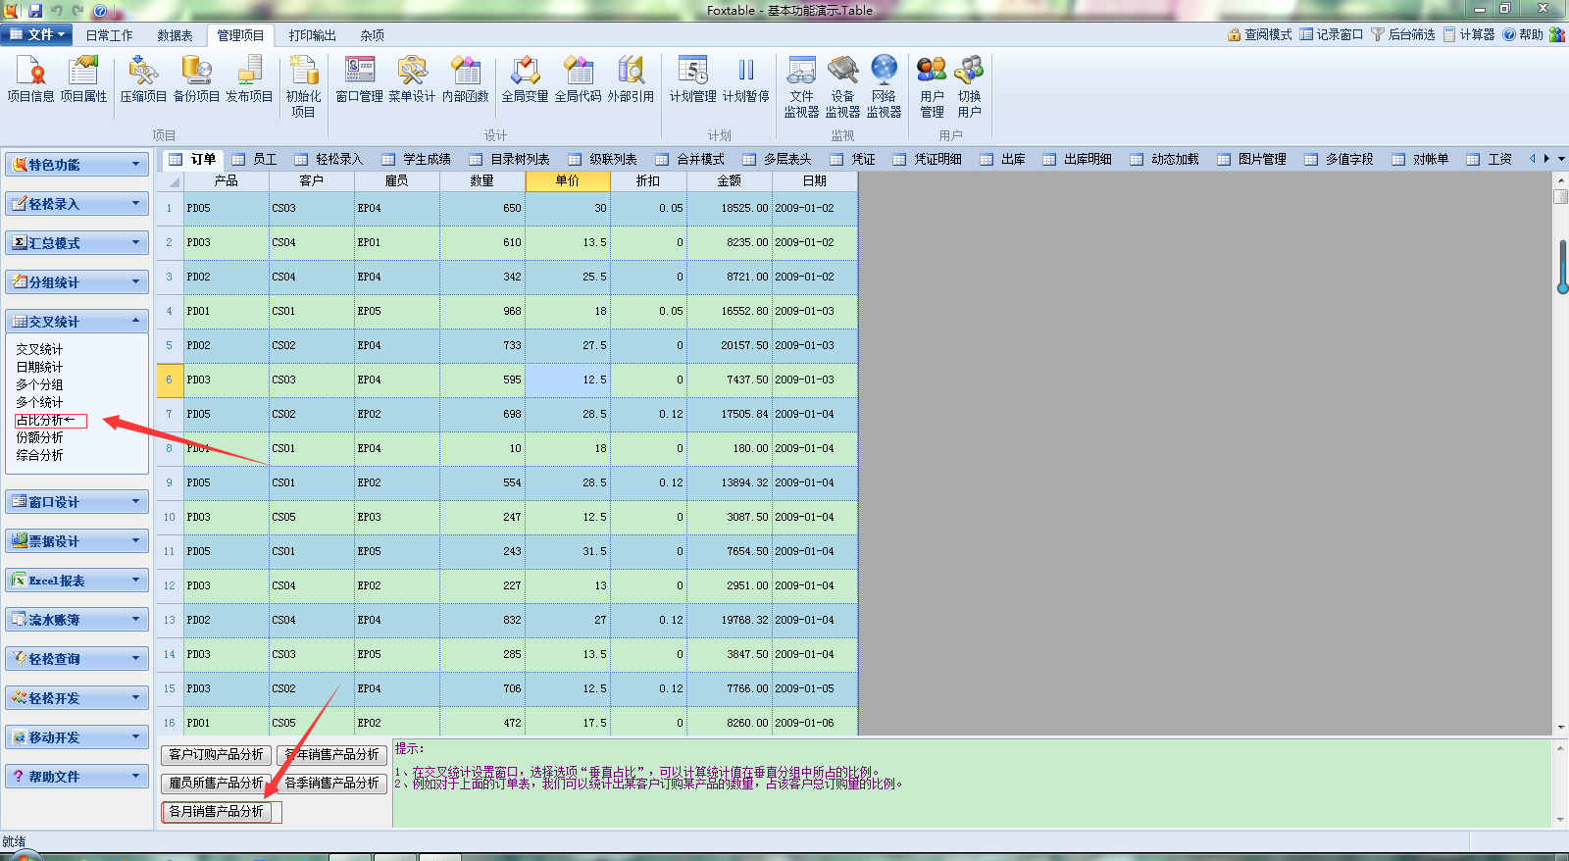Select 综合分析 in sidebar list
Screen dimensions: 1569x861
pyautogui.click(x=39, y=455)
